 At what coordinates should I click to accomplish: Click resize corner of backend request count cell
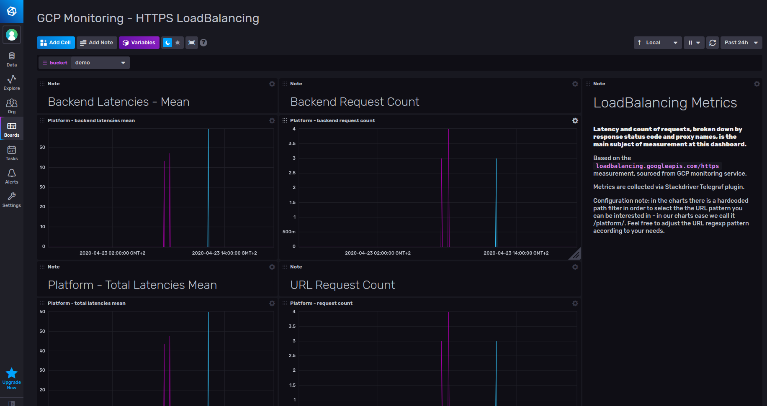[x=576, y=255]
